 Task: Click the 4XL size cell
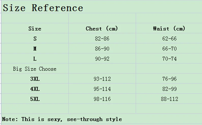coord(35,89)
